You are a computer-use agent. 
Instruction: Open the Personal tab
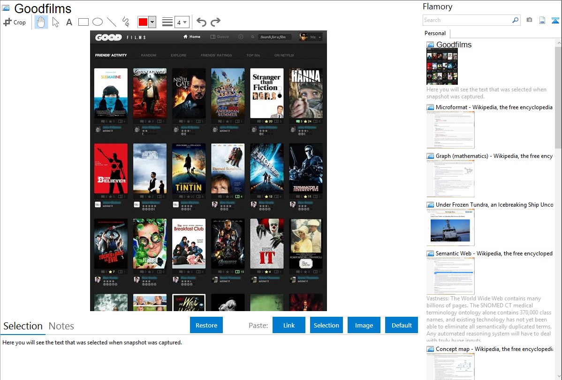(435, 33)
